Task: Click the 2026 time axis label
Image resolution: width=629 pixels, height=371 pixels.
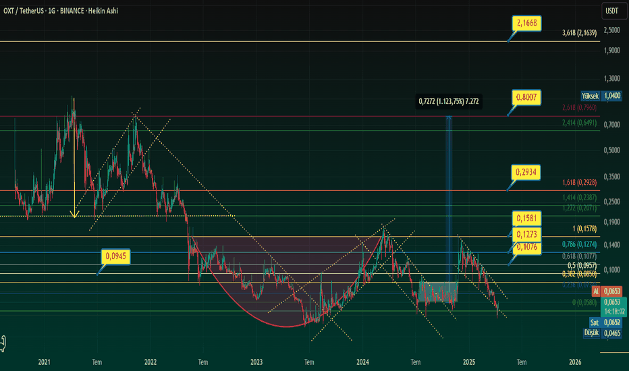Action: click(x=575, y=362)
